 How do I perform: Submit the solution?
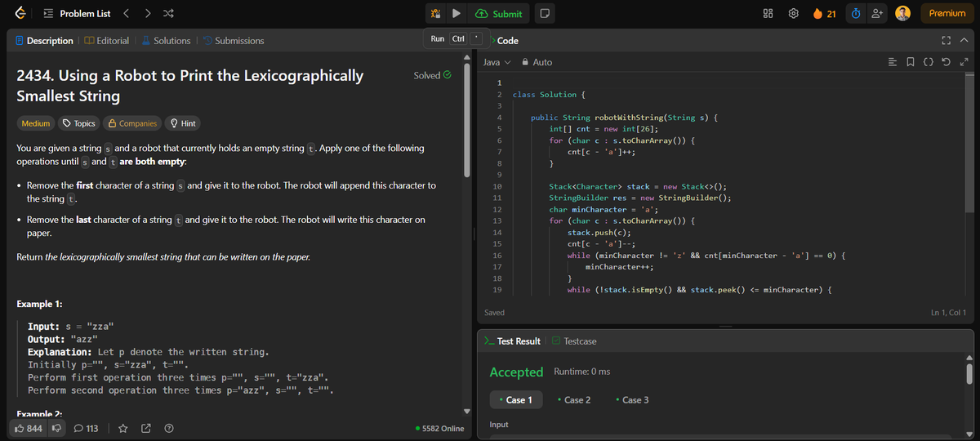coord(499,13)
